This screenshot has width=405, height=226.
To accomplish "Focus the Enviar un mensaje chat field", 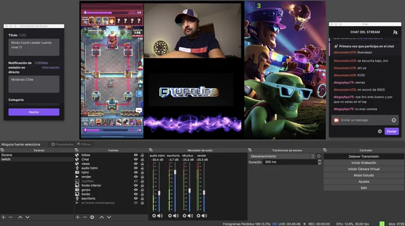I will coord(365,120).
